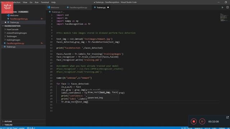Open Welcome in the Open Editors list
The image size is (230, 129).
[14, 15]
